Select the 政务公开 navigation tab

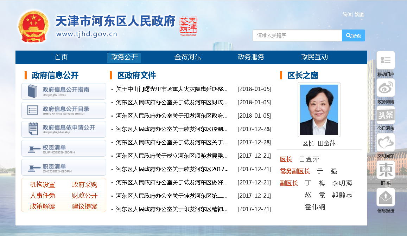coord(124,57)
